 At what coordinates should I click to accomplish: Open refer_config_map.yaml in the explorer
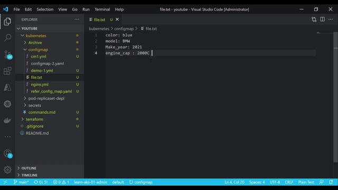50,91
